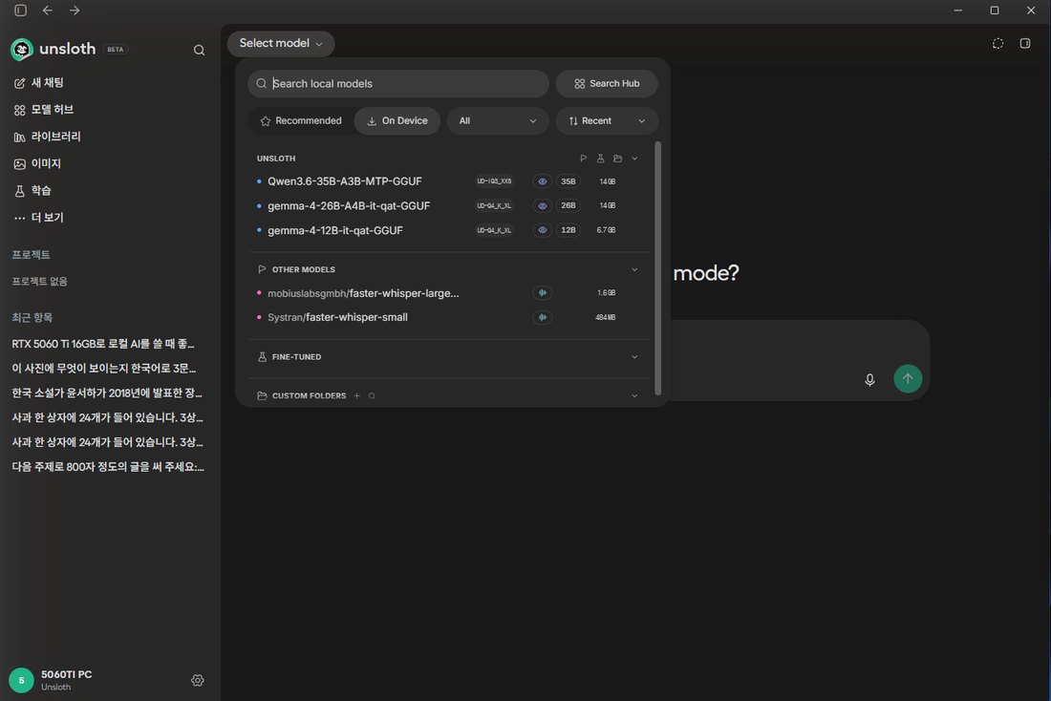
Task: Open recent chat starting with RTX 5060 Ti 16GB
Action: click(x=103, y=344)
